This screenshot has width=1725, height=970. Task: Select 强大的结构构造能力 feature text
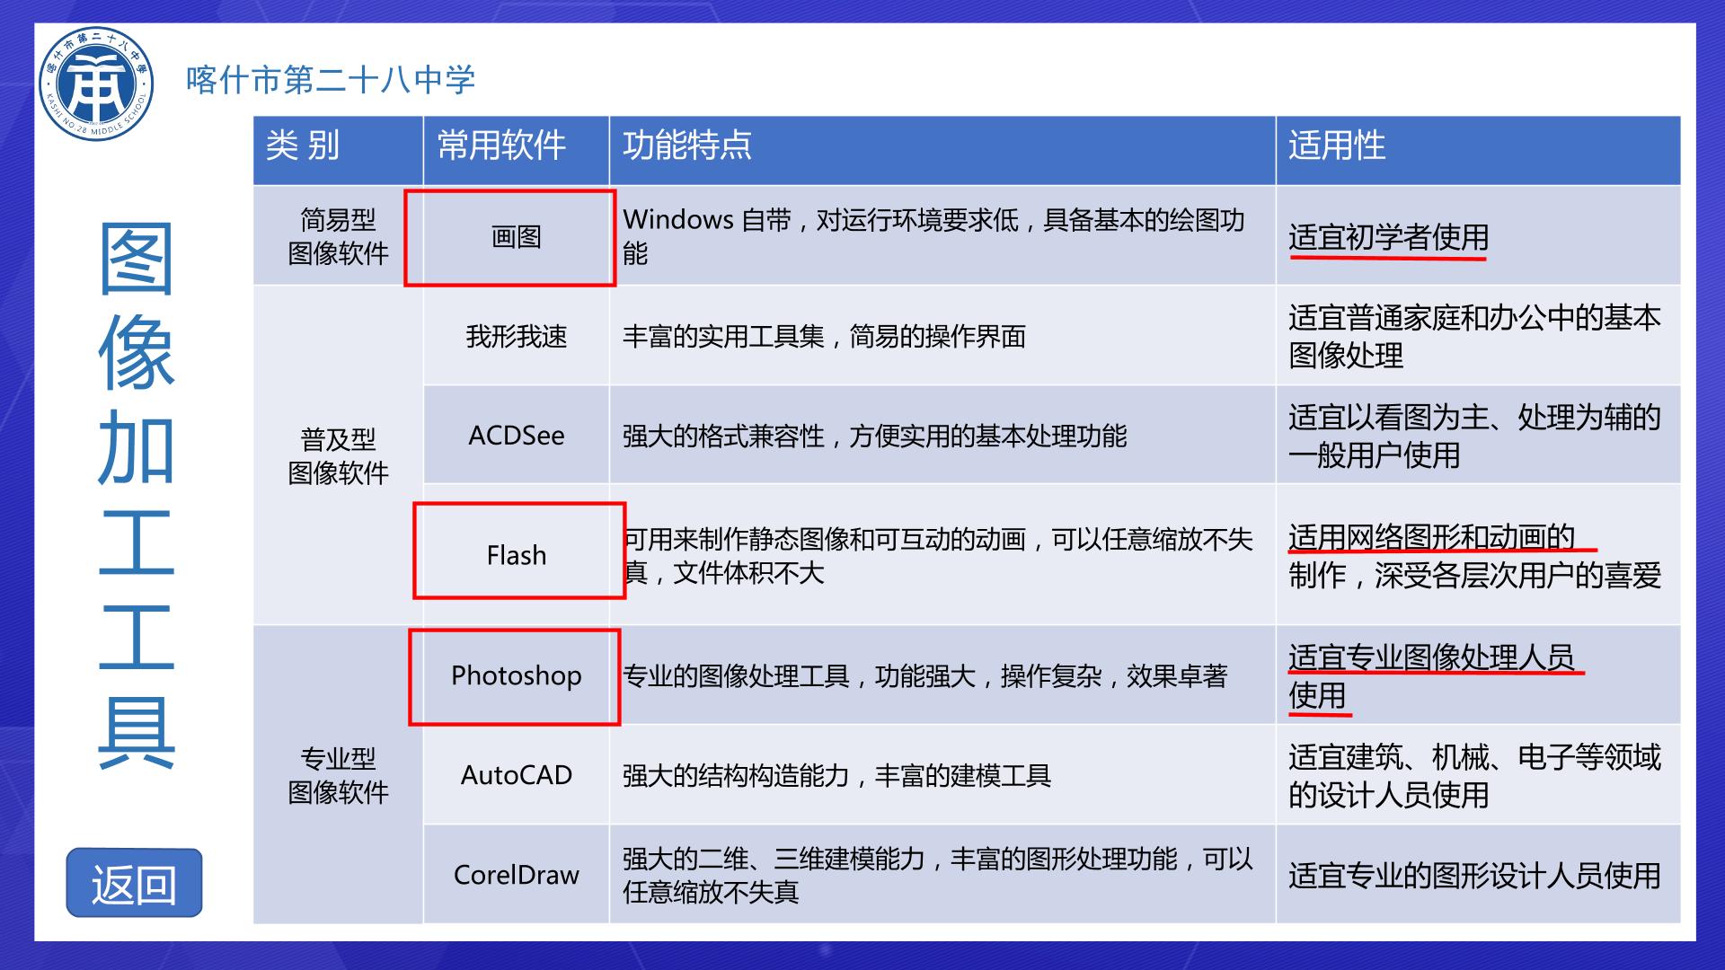[x=836, y=776]
